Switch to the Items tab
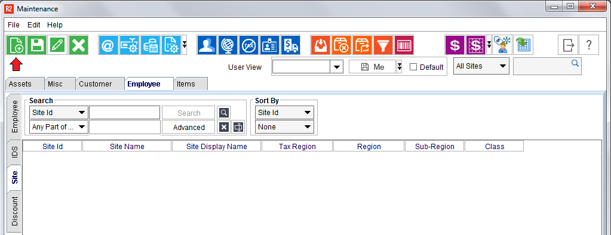Image resolution: width=611 pixels, height=235 pixels. click(x=191, y=84)
